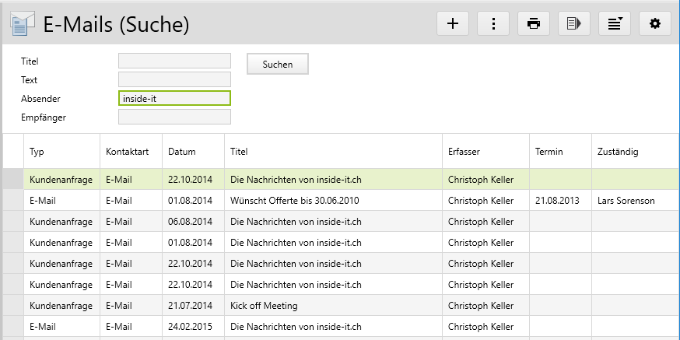
Task: Click the printer icon
Action: coord(534,23)
